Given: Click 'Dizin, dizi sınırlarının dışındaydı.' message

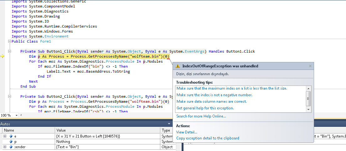Looking at the screenshot, I should 203,74.
